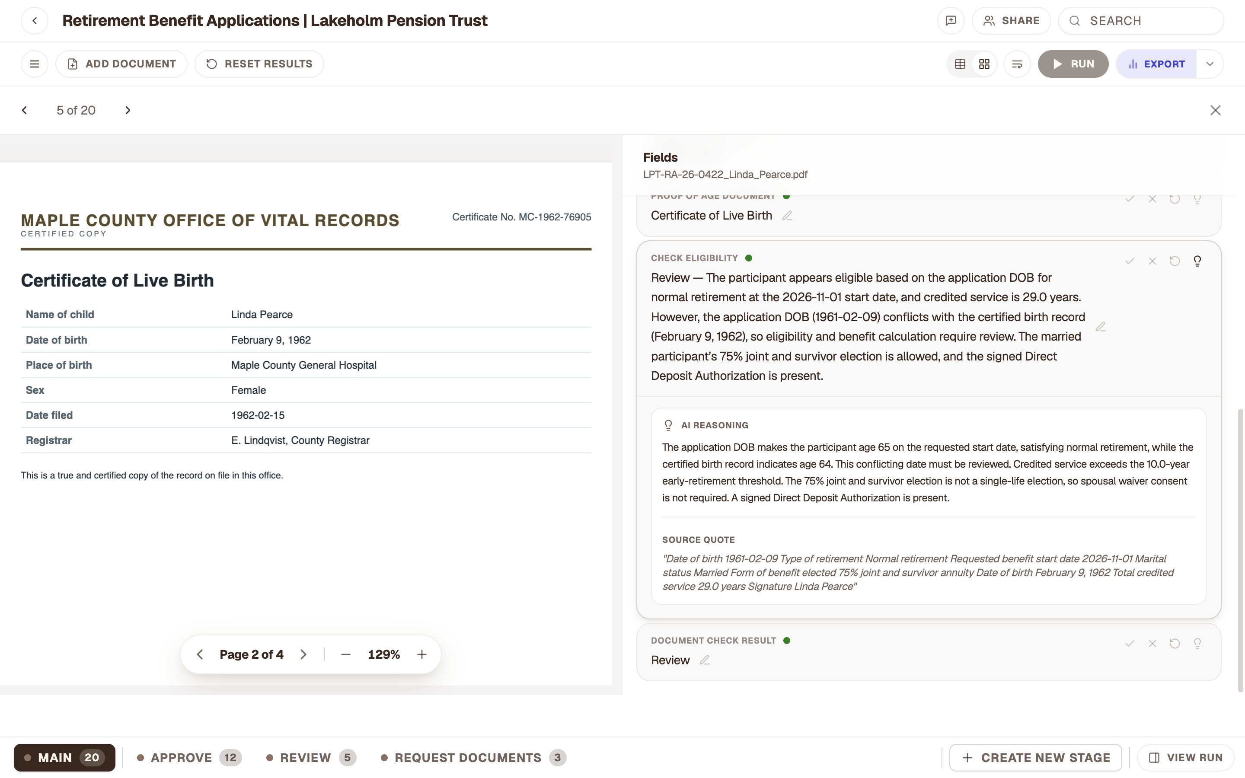Image resolution: width=1245 pixels, height=778 pixels.
Task: Click the Export button
Action: tap(1156, 64)
